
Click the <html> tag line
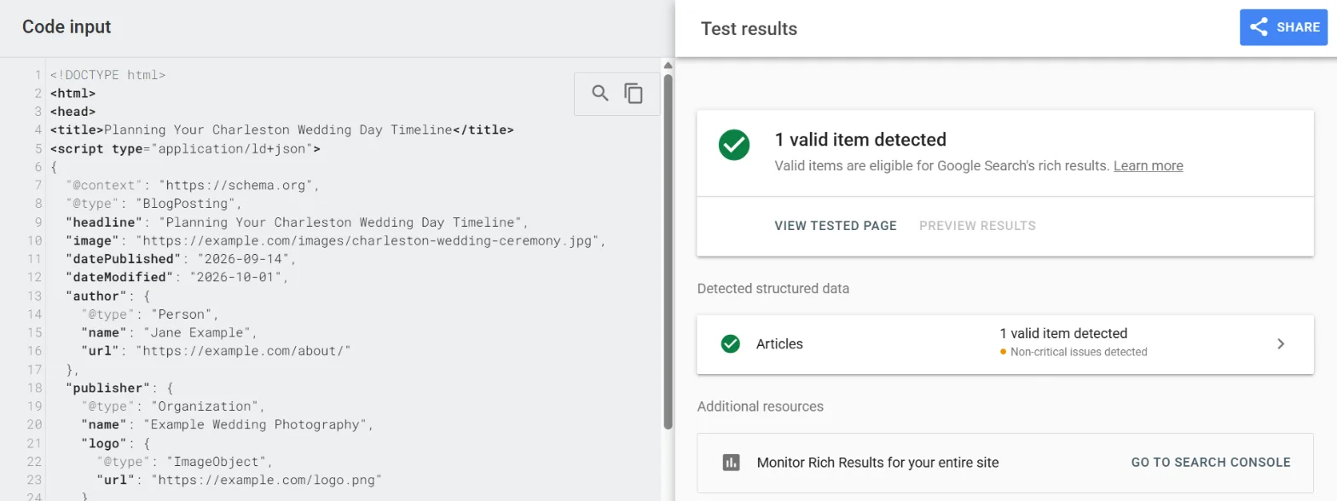pyautogui.click(x=72, y=94)
